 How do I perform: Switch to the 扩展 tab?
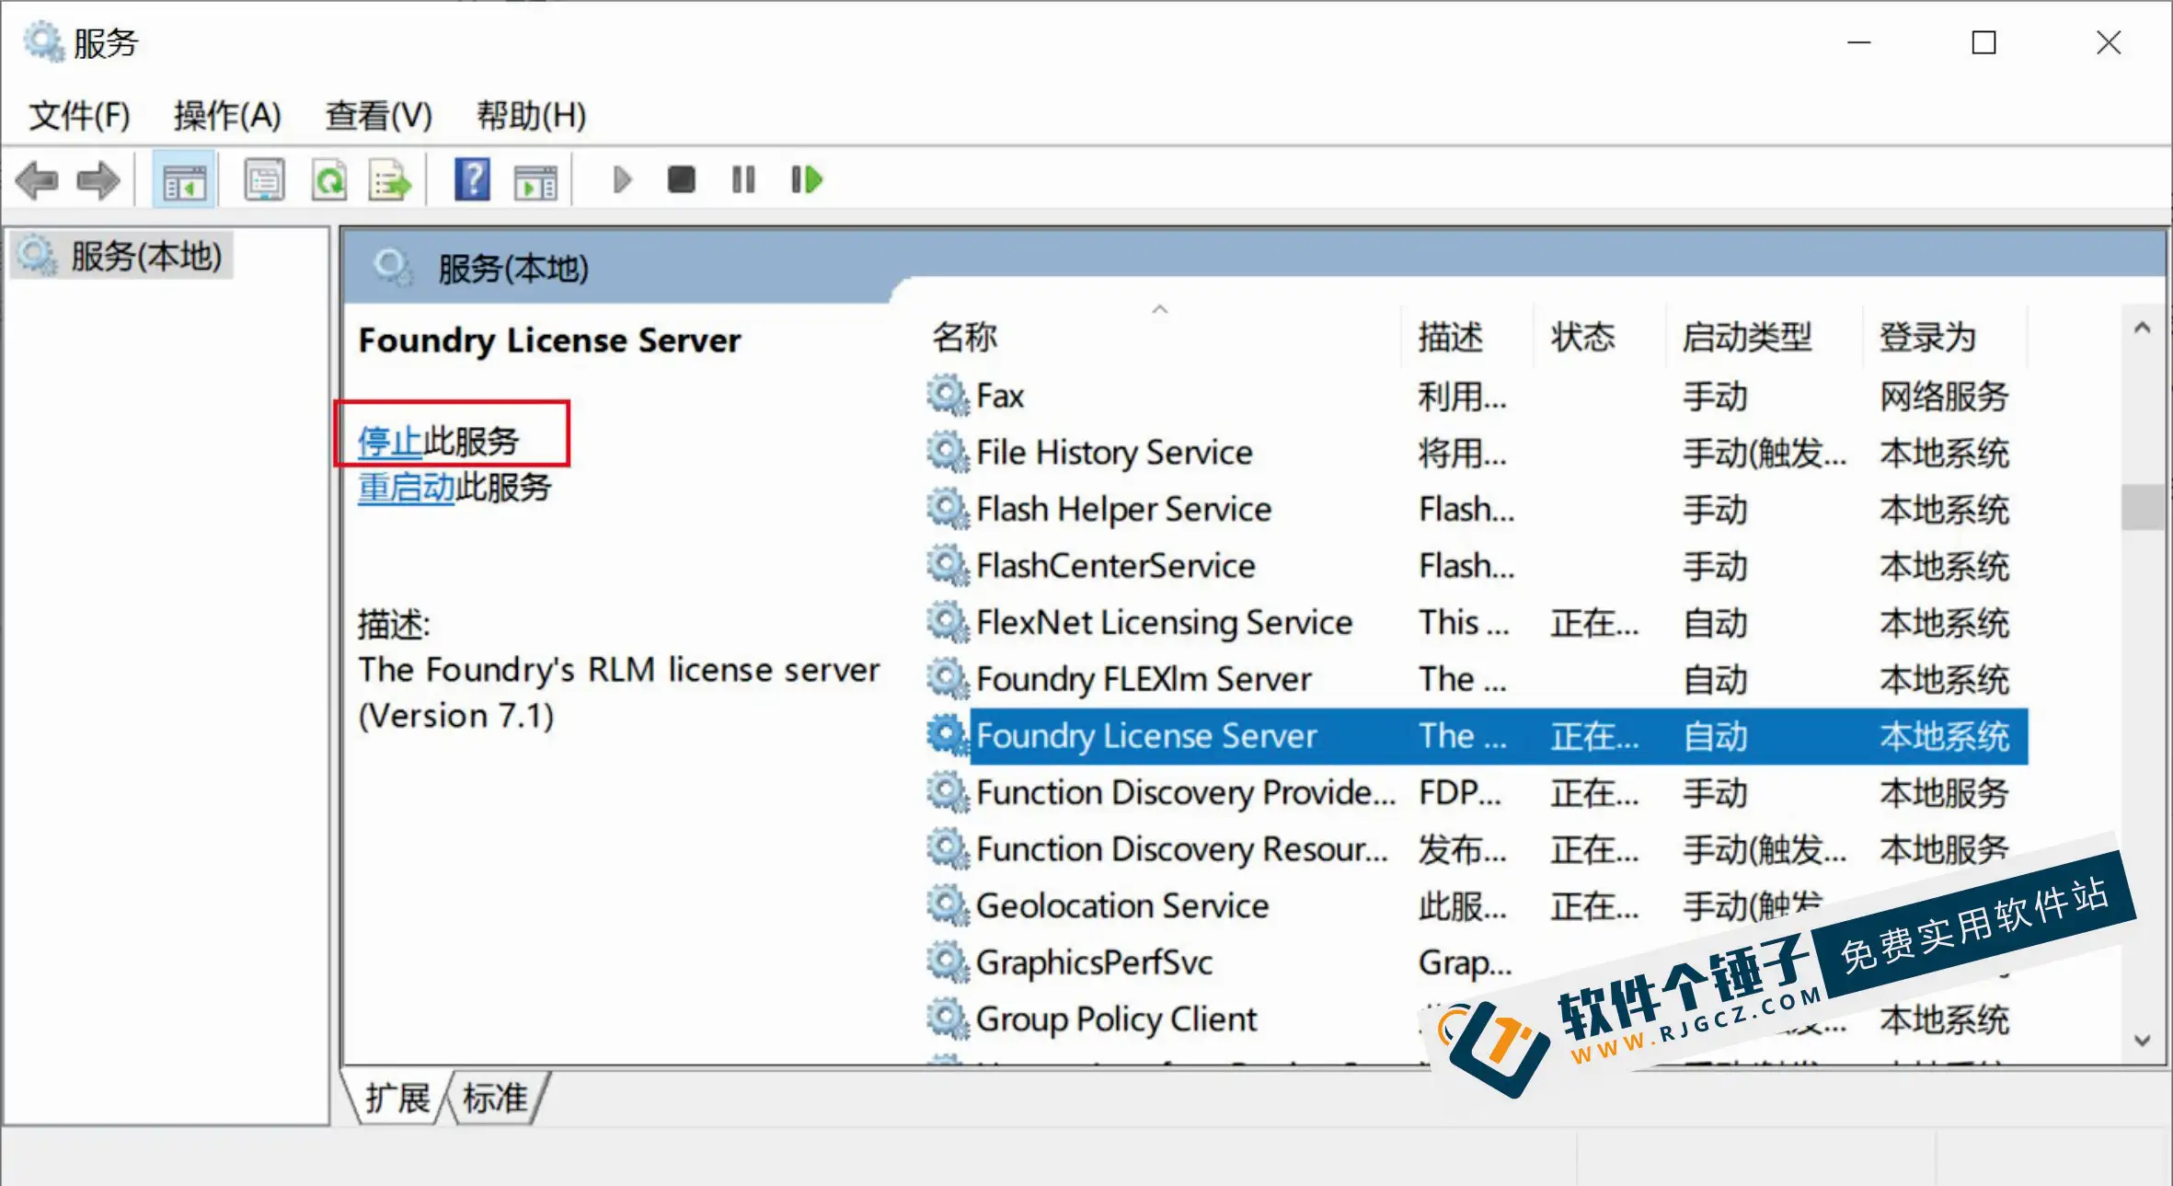pyautogui.click(x=397, y=1098)
